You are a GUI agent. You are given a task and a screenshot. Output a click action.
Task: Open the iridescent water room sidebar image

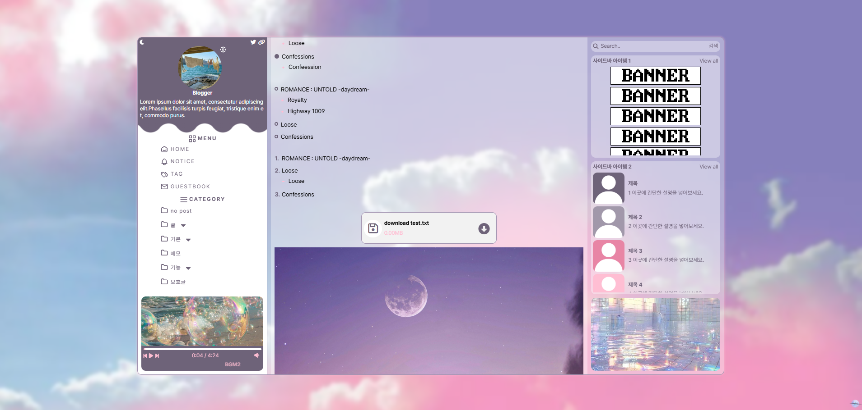point(656,334)
